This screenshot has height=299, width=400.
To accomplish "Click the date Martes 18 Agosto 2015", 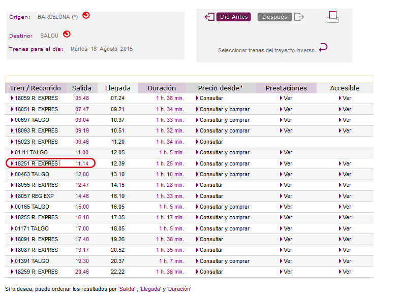I will (102, 49).
